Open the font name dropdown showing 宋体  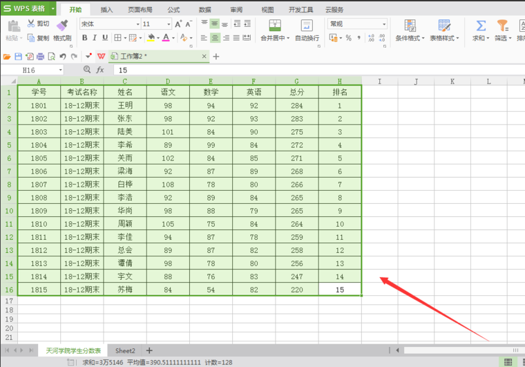[x=108, y=23]
